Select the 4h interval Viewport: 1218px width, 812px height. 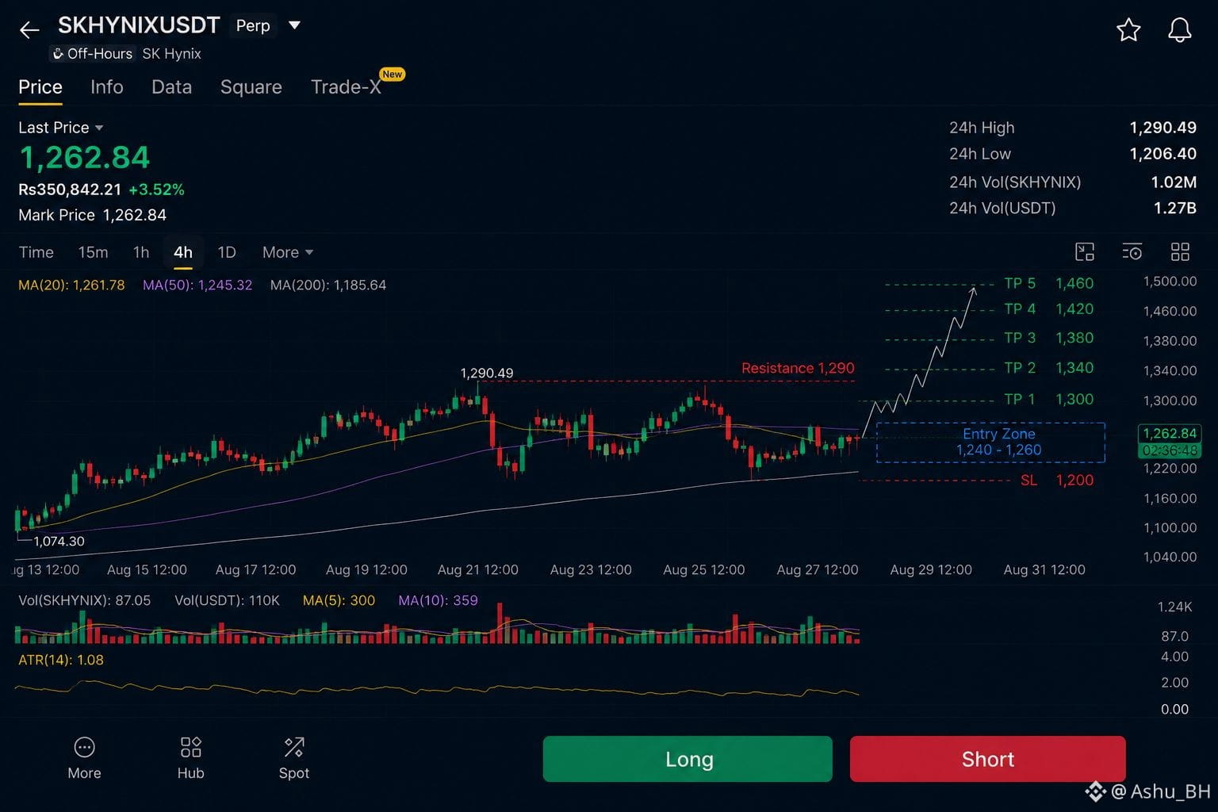pos(183,252)
